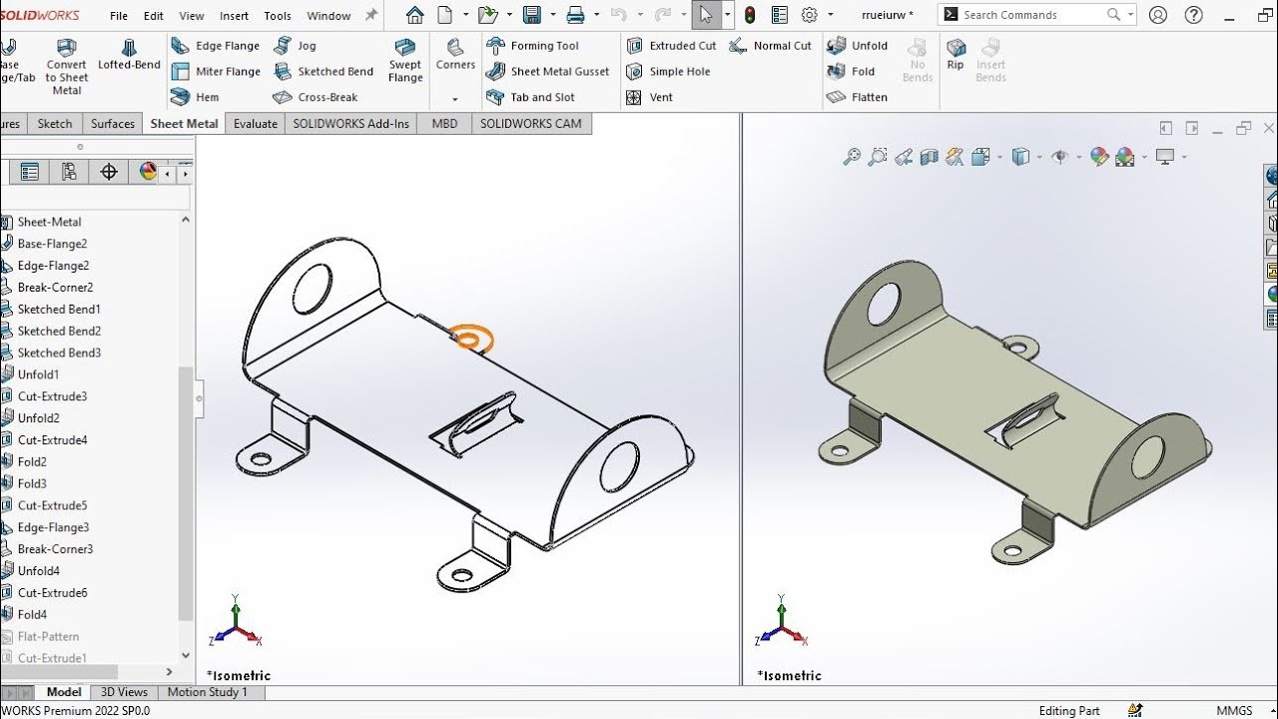The height and width of the screenshot is (719, 1278).
Task: Click the Cross-Break tool
Action: [x=315, y=97]
